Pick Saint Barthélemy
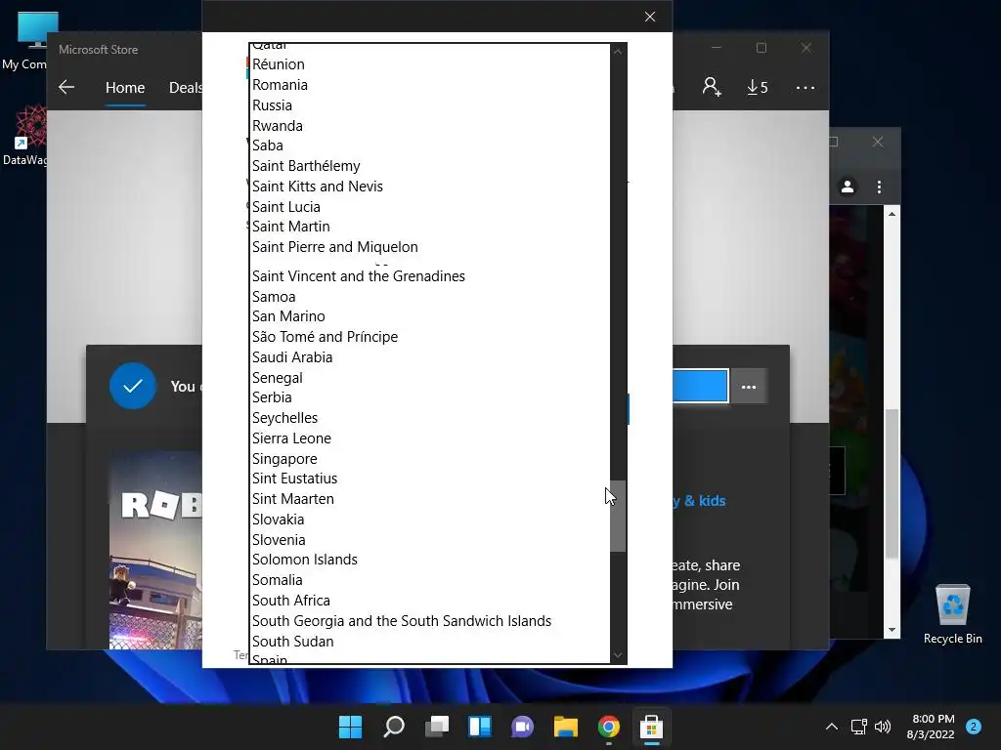 click(x=429, y=166)
